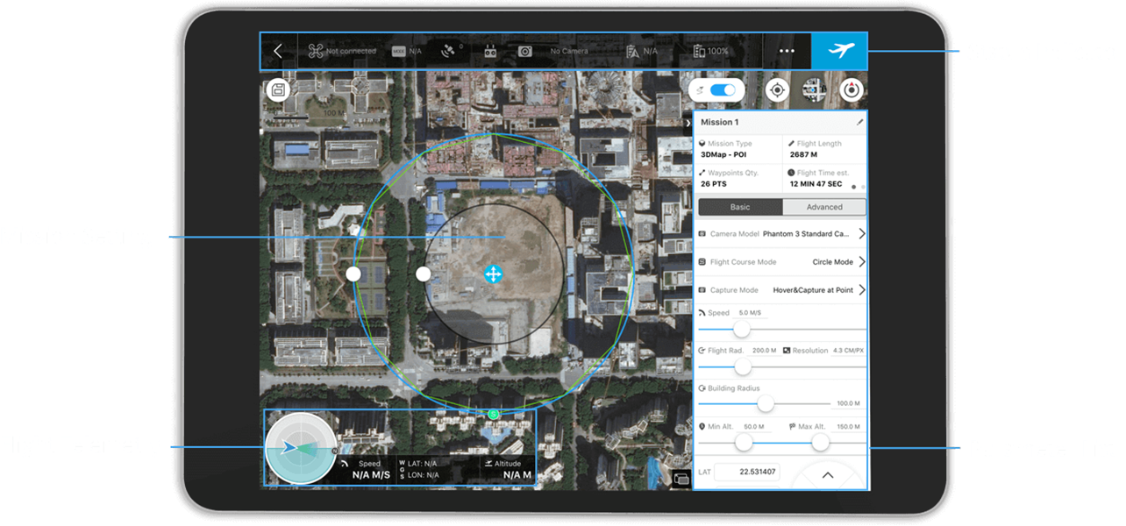This screenshot has height=526, width=1126.
Task: Click the blue center move marker on the map
Action: pyautogui.click(x=493, y=274)
